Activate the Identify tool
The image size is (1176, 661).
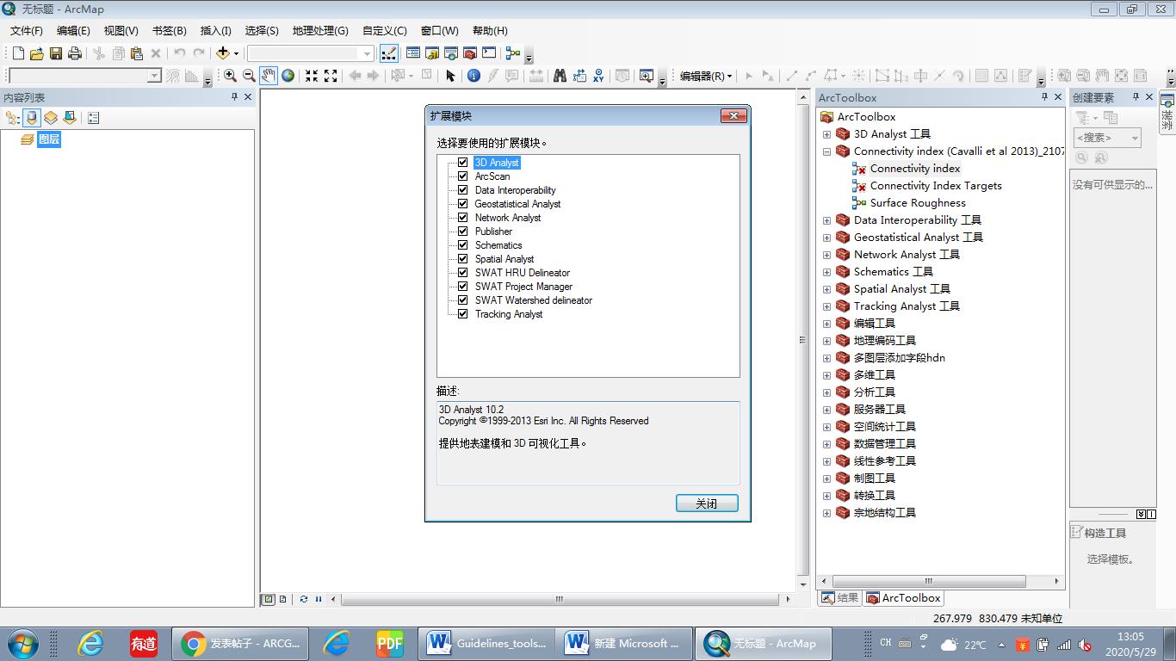(473, 76)
